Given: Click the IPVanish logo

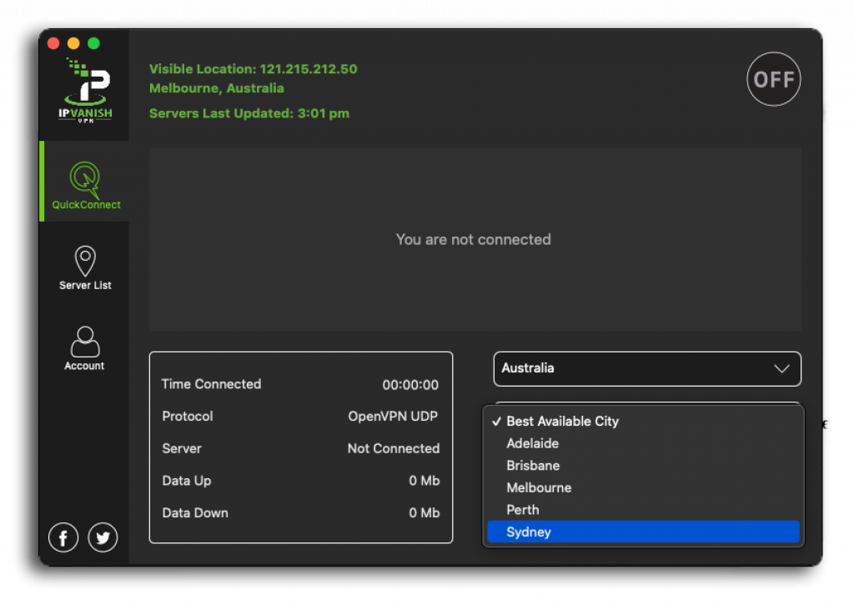Looking at the screenshot, I should pyautogui.click(x=86, y=90).
